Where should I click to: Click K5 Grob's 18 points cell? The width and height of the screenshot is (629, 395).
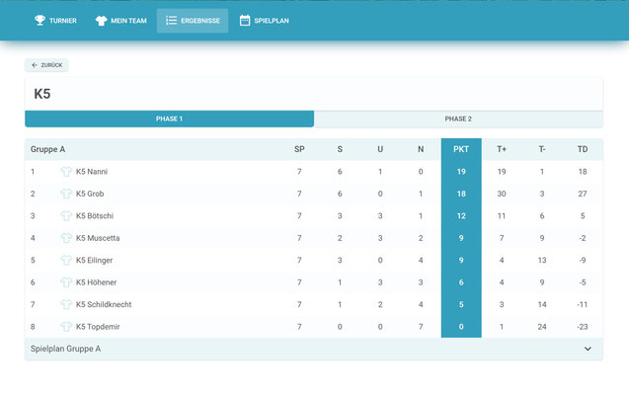pyautogui.click(x=461, y=194)
